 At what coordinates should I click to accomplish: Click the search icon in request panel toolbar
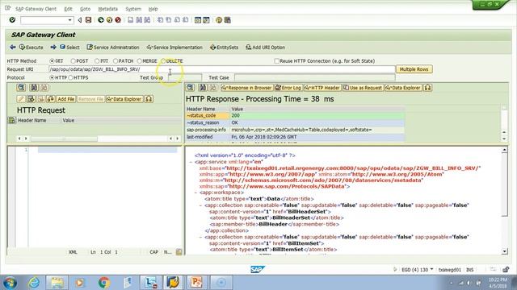(21, 88)
